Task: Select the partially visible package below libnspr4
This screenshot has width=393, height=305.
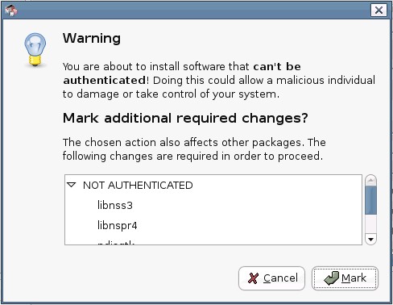Action: pyautogui.click(x=116, y=243)
